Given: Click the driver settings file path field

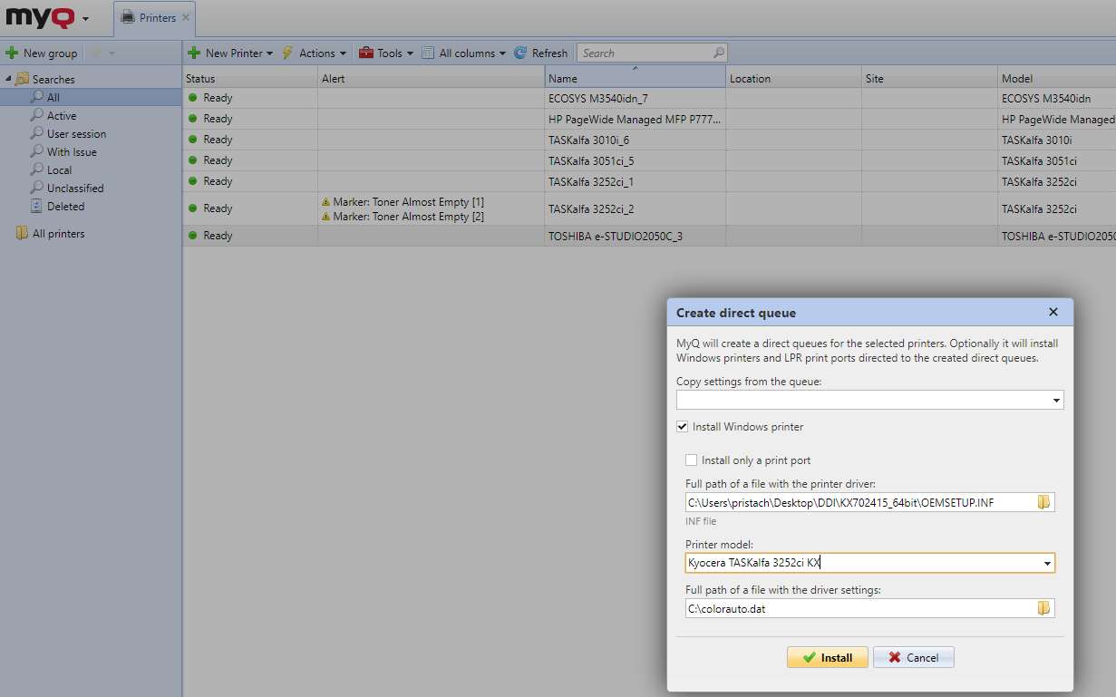Looking at the screenshot, I should pos(859,608).
